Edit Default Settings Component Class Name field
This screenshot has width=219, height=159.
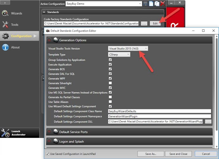coord(160,111)
